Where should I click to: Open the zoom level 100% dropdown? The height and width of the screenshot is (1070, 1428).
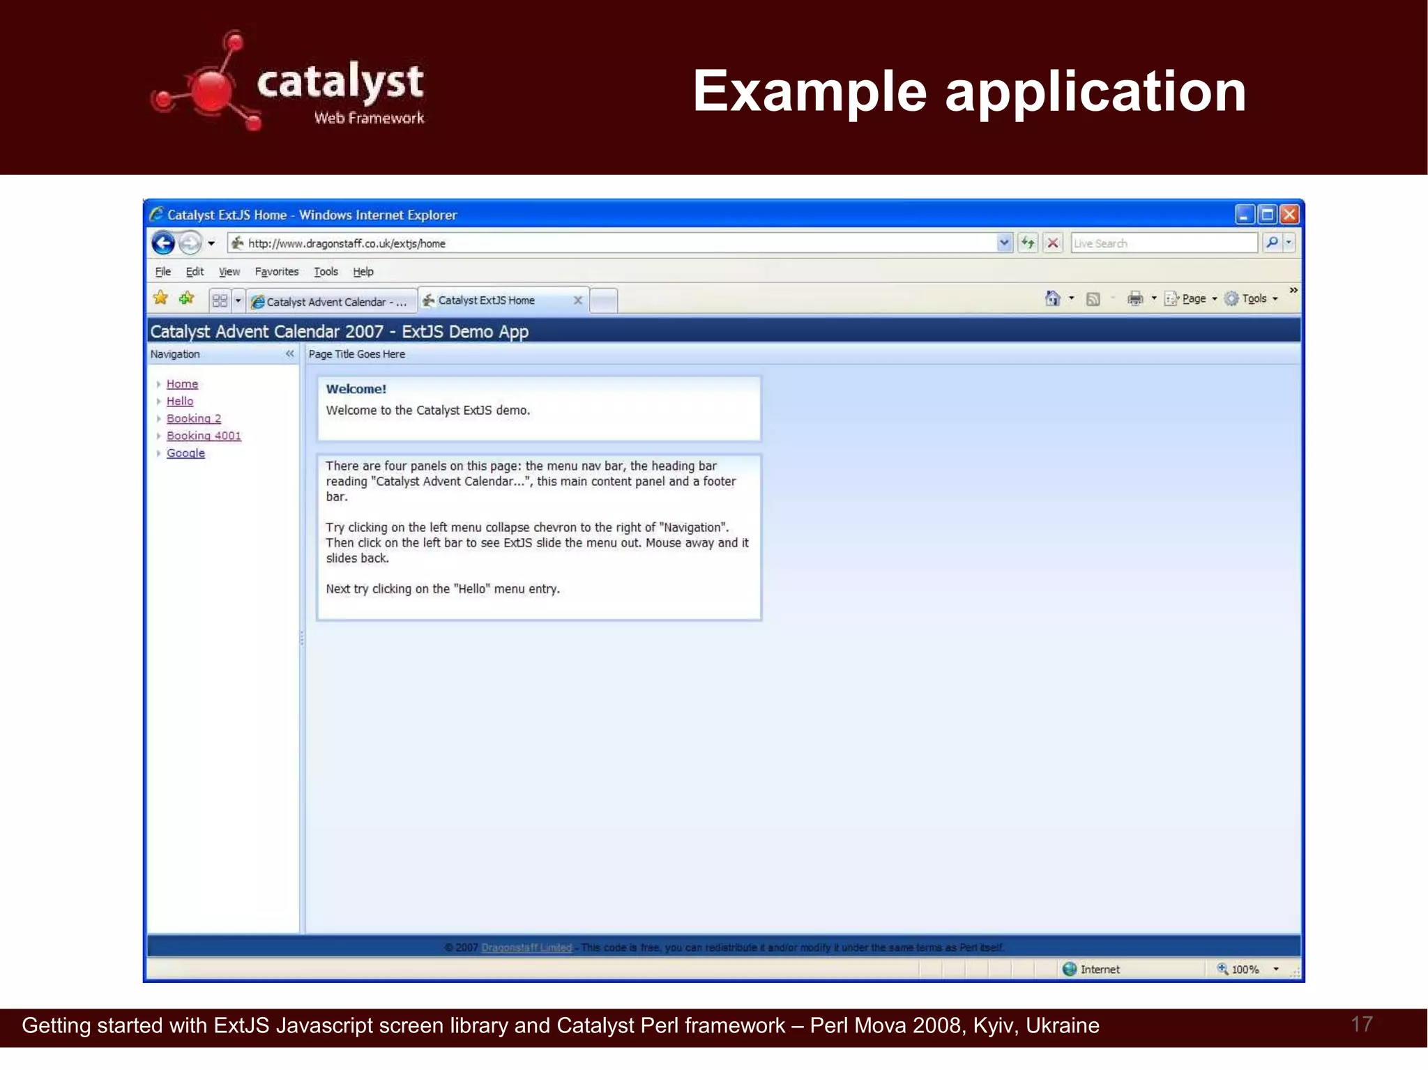[x=1276, y=969]
